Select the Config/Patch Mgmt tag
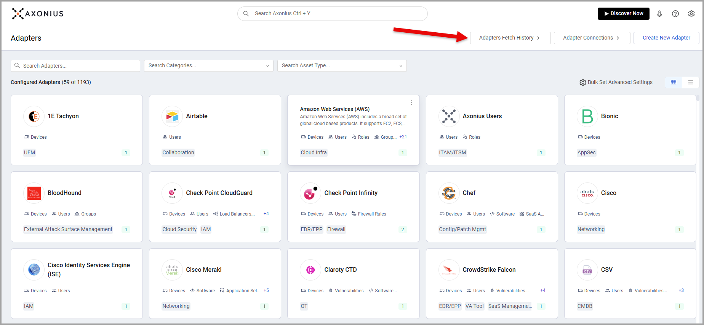The image size is (704, 325). 462,229
